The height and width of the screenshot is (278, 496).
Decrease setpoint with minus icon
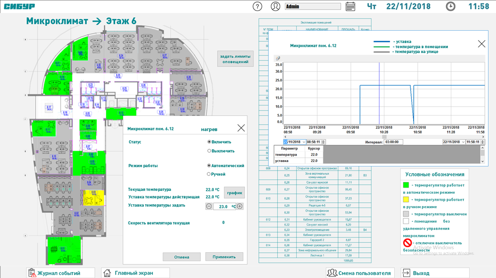point(209,206)
